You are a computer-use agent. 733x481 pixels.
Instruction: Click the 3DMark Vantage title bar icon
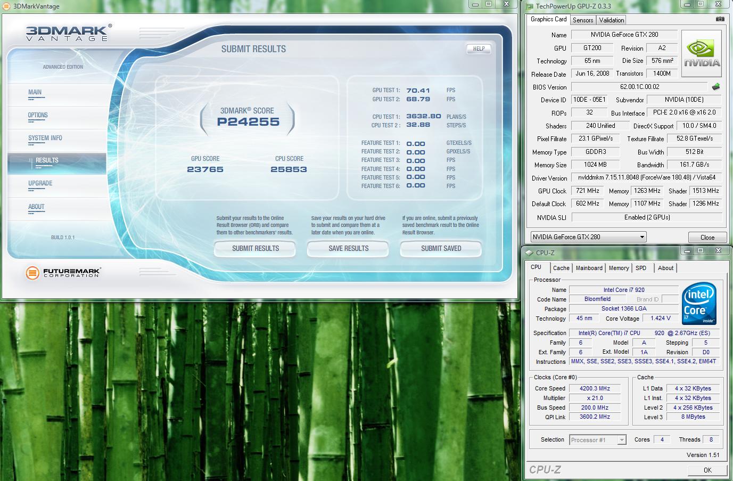click(6, 6)
